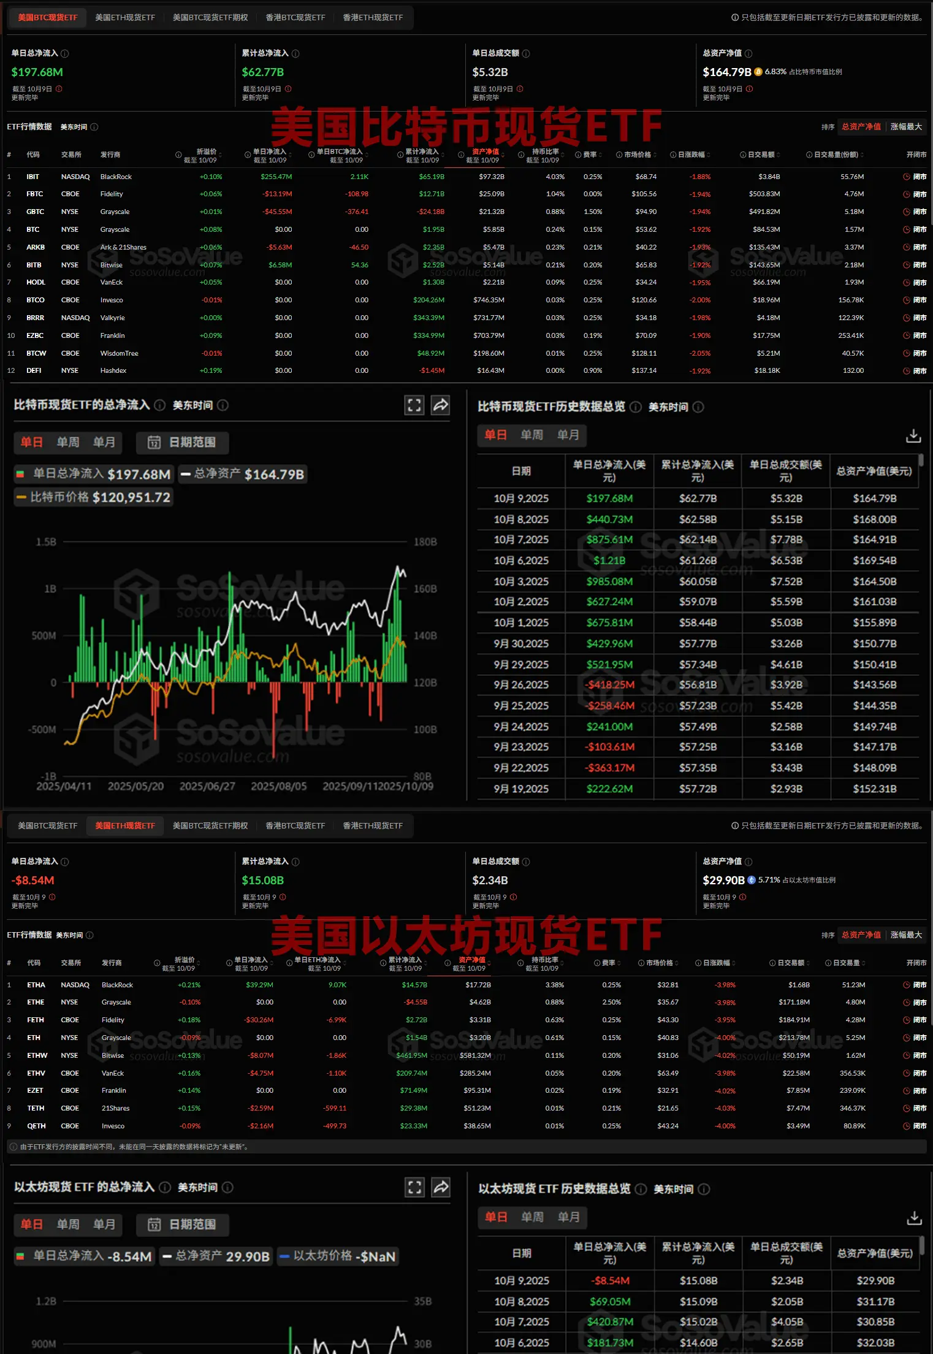The height and width of the screenshot is (1354, 933).
Task: Click info icon beside 比特币现货ETF的总净流入 title
Action: 159,405
